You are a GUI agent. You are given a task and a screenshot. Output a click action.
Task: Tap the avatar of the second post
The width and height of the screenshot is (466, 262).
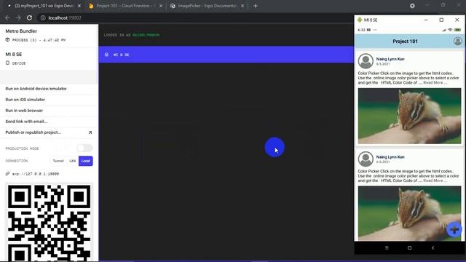coord(366,159)
